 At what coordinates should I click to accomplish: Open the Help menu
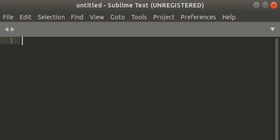point(229,17)
